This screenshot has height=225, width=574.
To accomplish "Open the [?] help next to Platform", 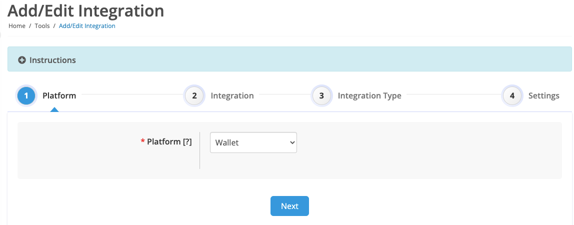I will 187,142.
